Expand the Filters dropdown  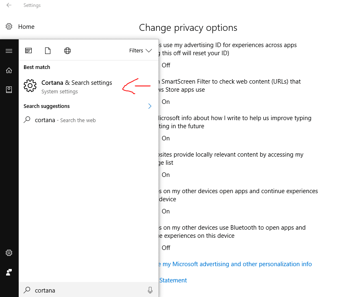[141, 51]
